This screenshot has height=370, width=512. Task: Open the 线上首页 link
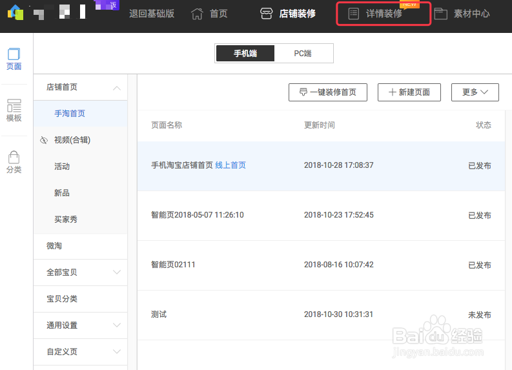tap(230, 165)
